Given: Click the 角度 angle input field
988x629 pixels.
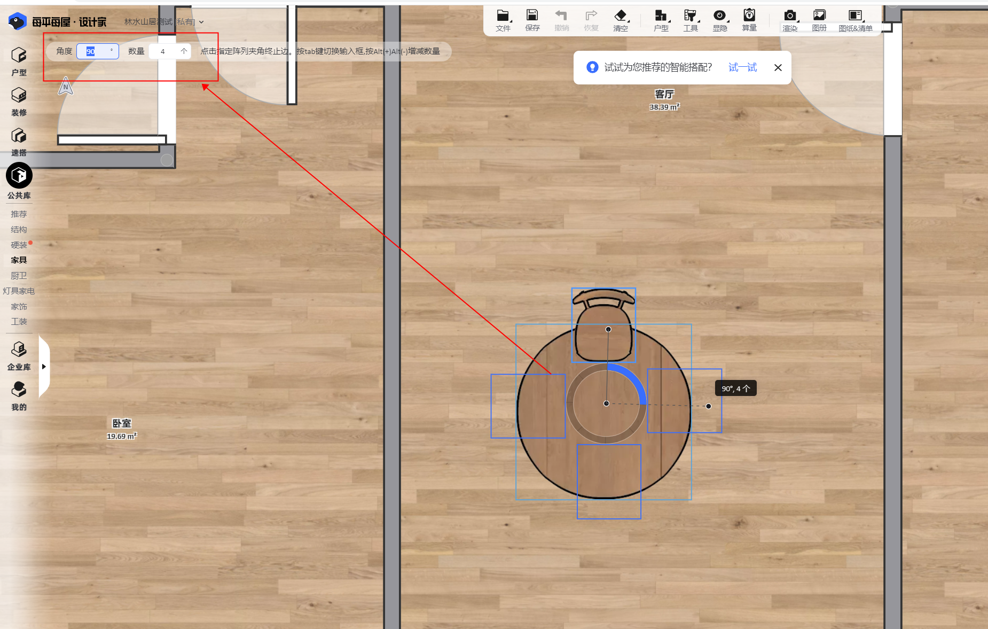Looking at the screenshot, I should point(97,51).
